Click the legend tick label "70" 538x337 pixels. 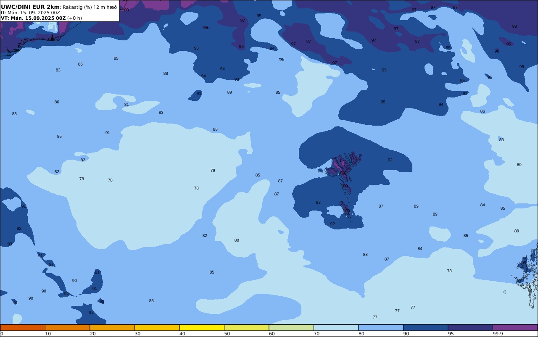coord(316,334)
